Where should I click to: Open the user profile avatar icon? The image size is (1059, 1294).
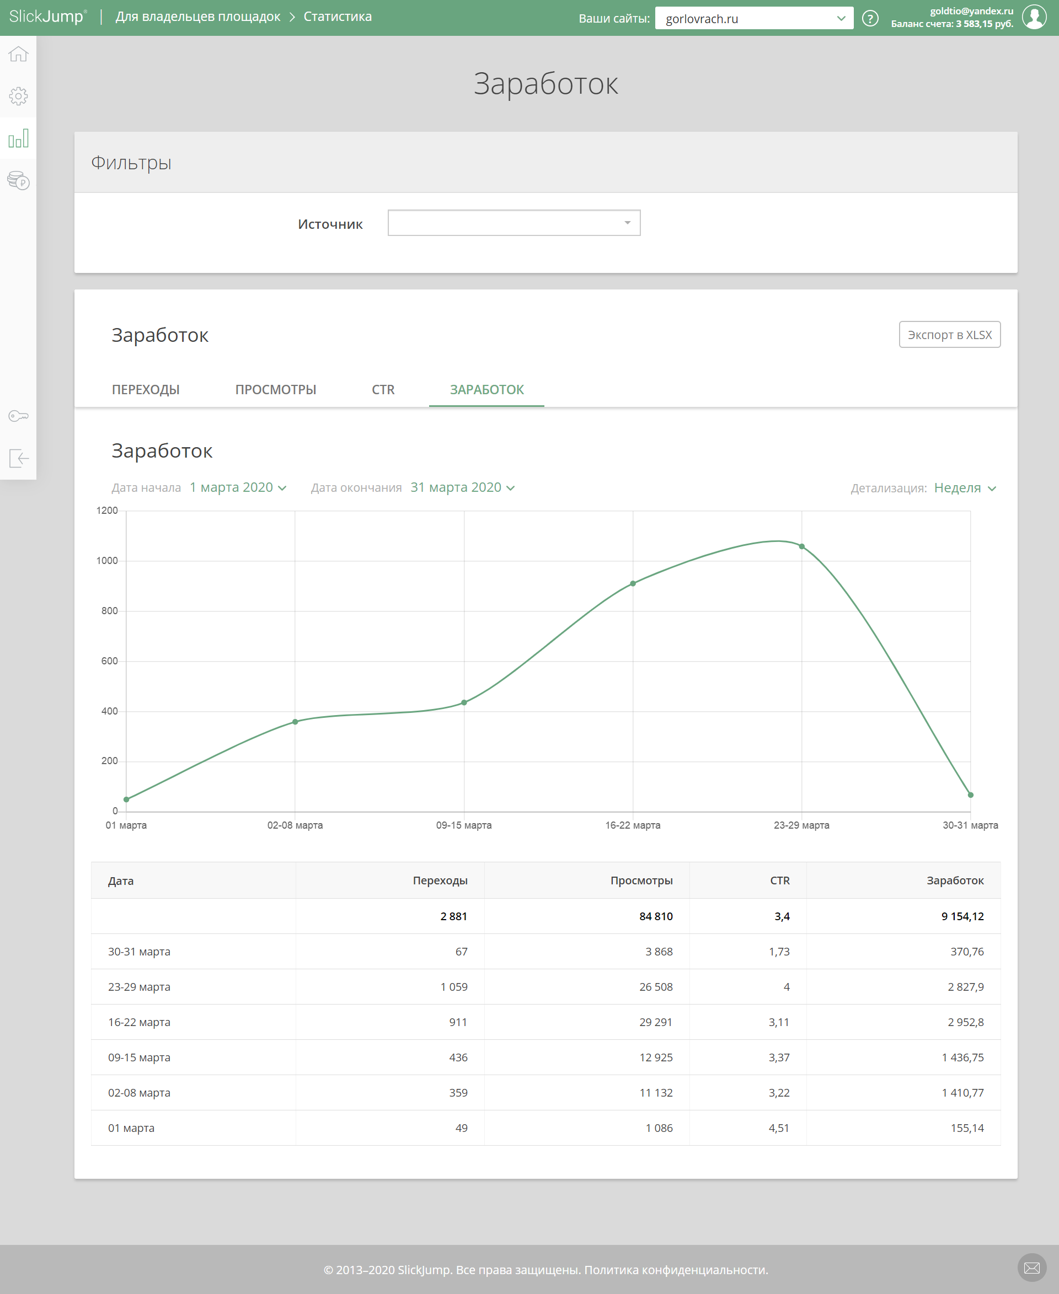point(1035,17)
